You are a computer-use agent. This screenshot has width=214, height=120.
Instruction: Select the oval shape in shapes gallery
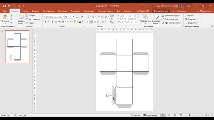point(135,16)
